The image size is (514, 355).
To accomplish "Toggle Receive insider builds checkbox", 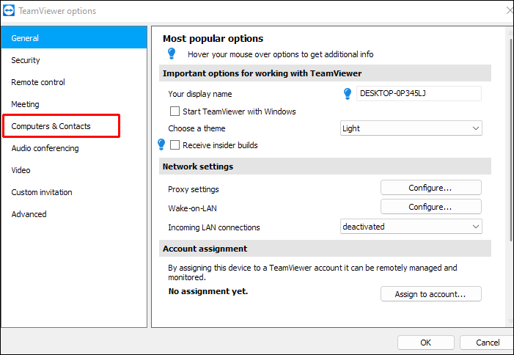I will point(175,145).
